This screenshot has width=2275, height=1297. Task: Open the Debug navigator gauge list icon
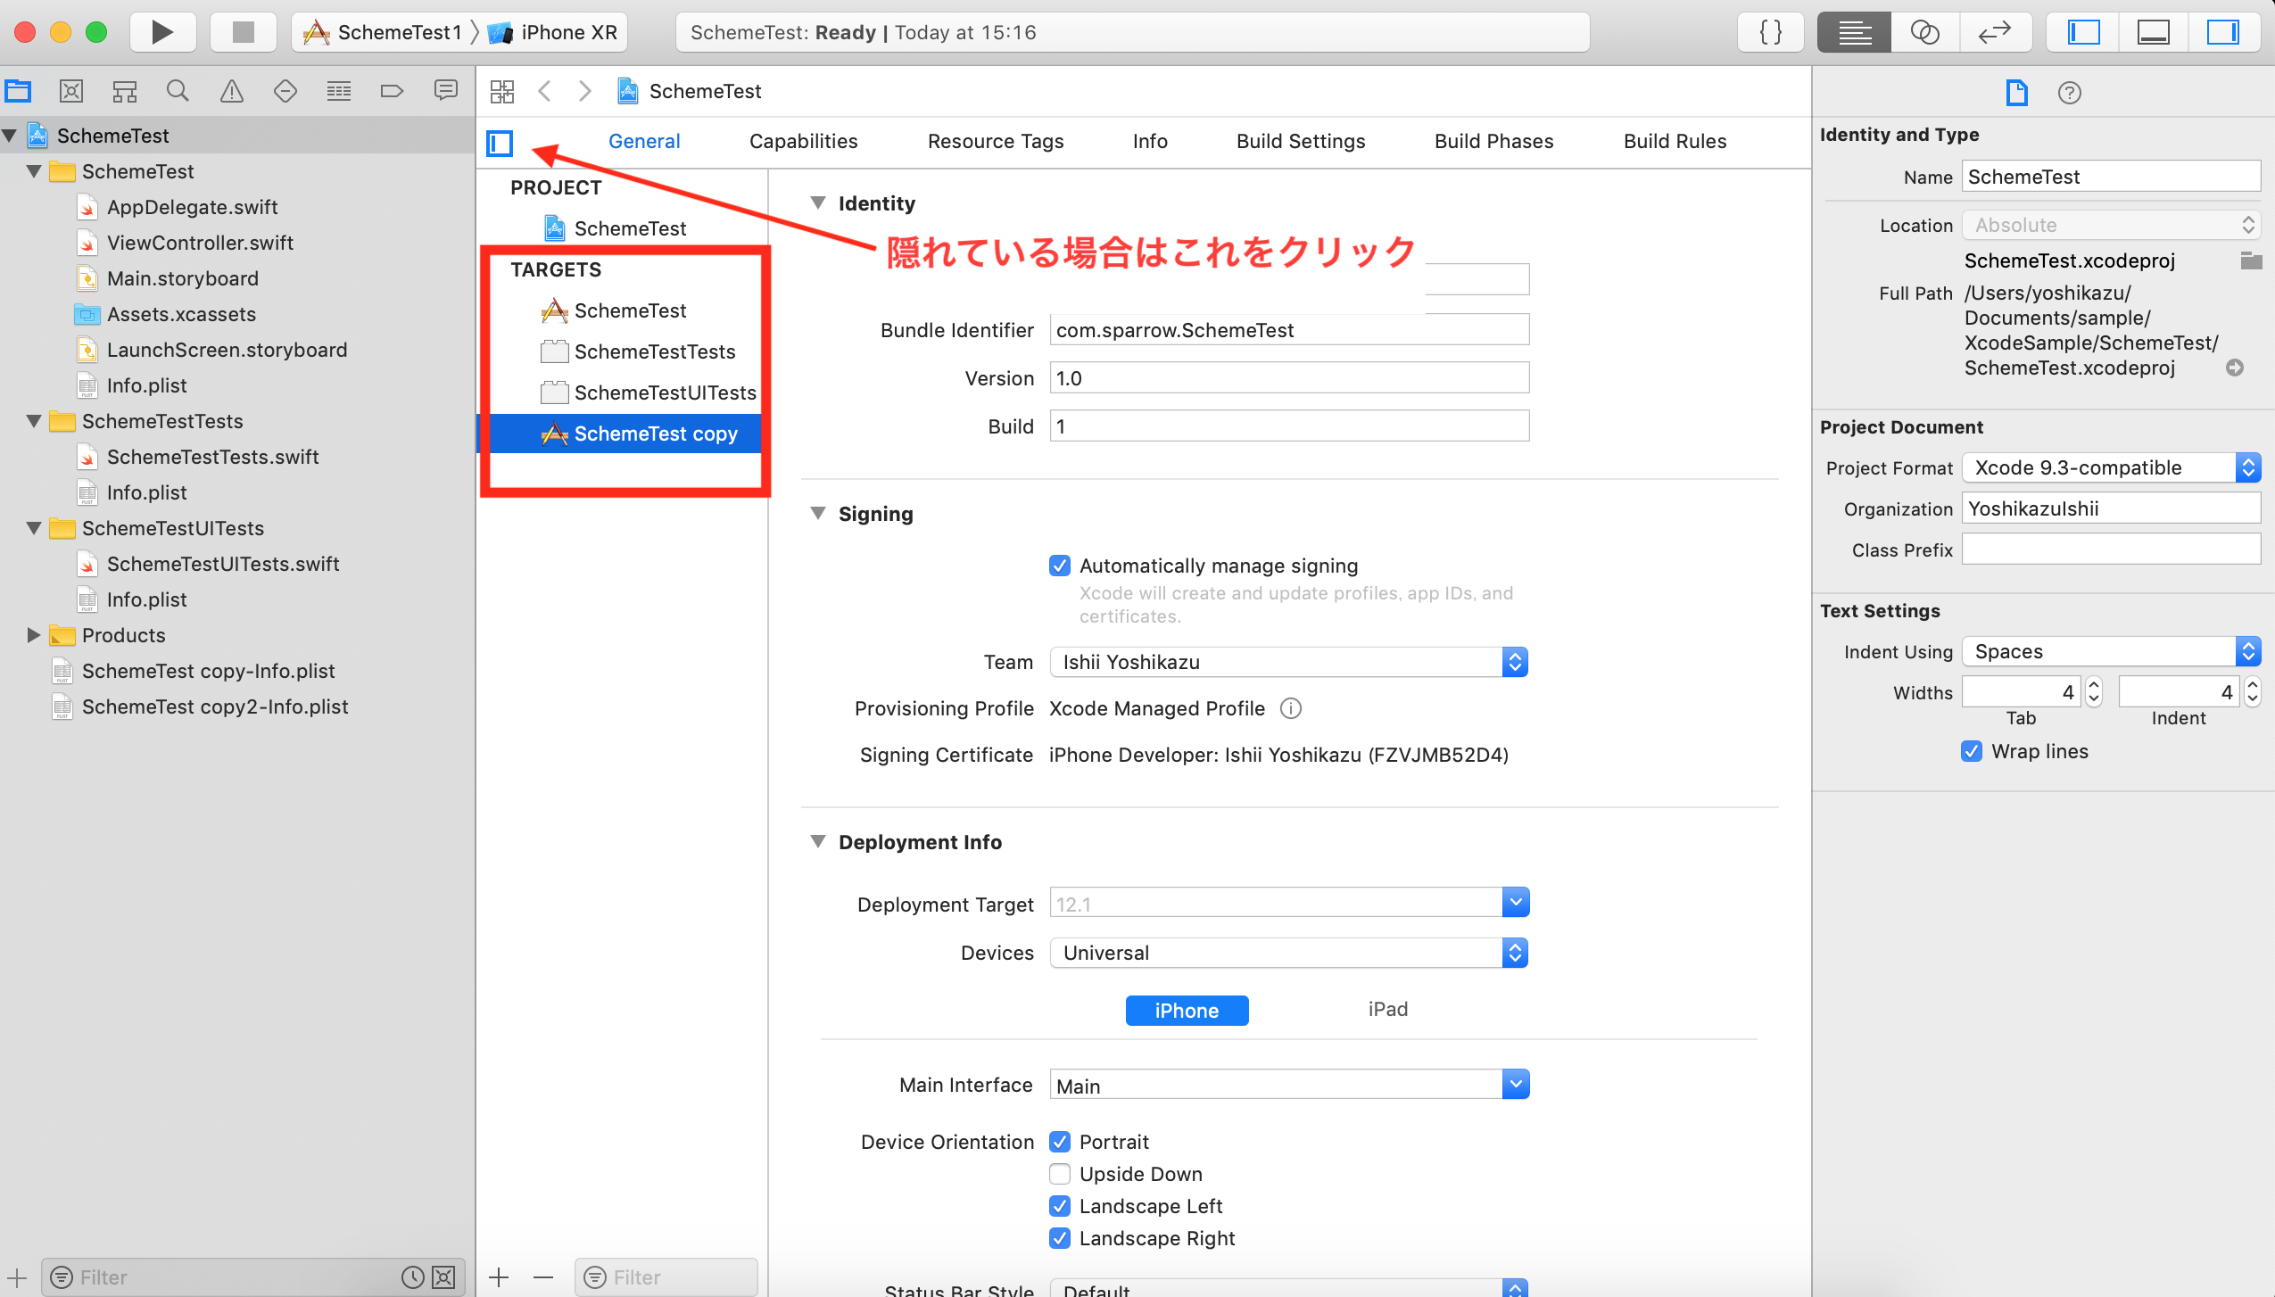point(338,90)
